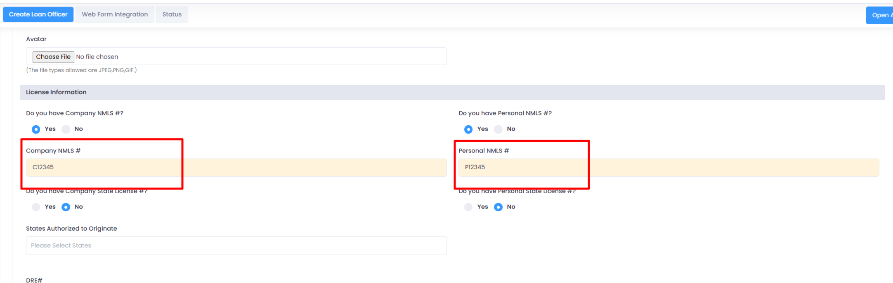
Task: Click the DRE# field label
Action: (34, 280)
